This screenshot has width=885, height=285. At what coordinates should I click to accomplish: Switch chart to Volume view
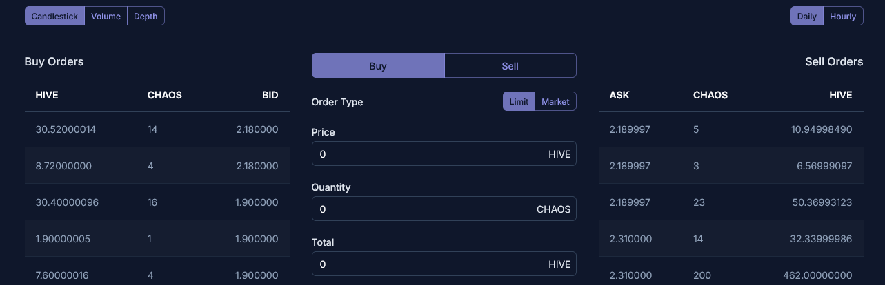click(106, 17)
